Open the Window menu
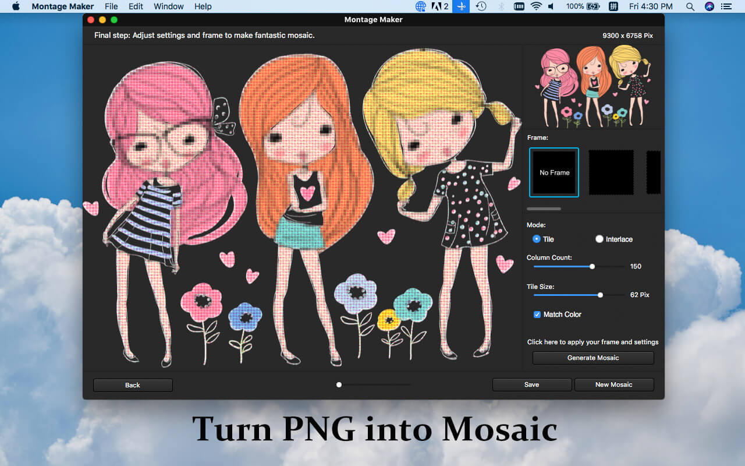 (x=169, y=6)
